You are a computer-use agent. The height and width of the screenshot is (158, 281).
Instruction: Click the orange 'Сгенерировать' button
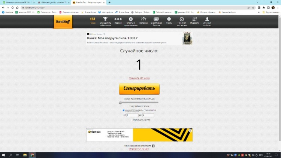(139, 89)
